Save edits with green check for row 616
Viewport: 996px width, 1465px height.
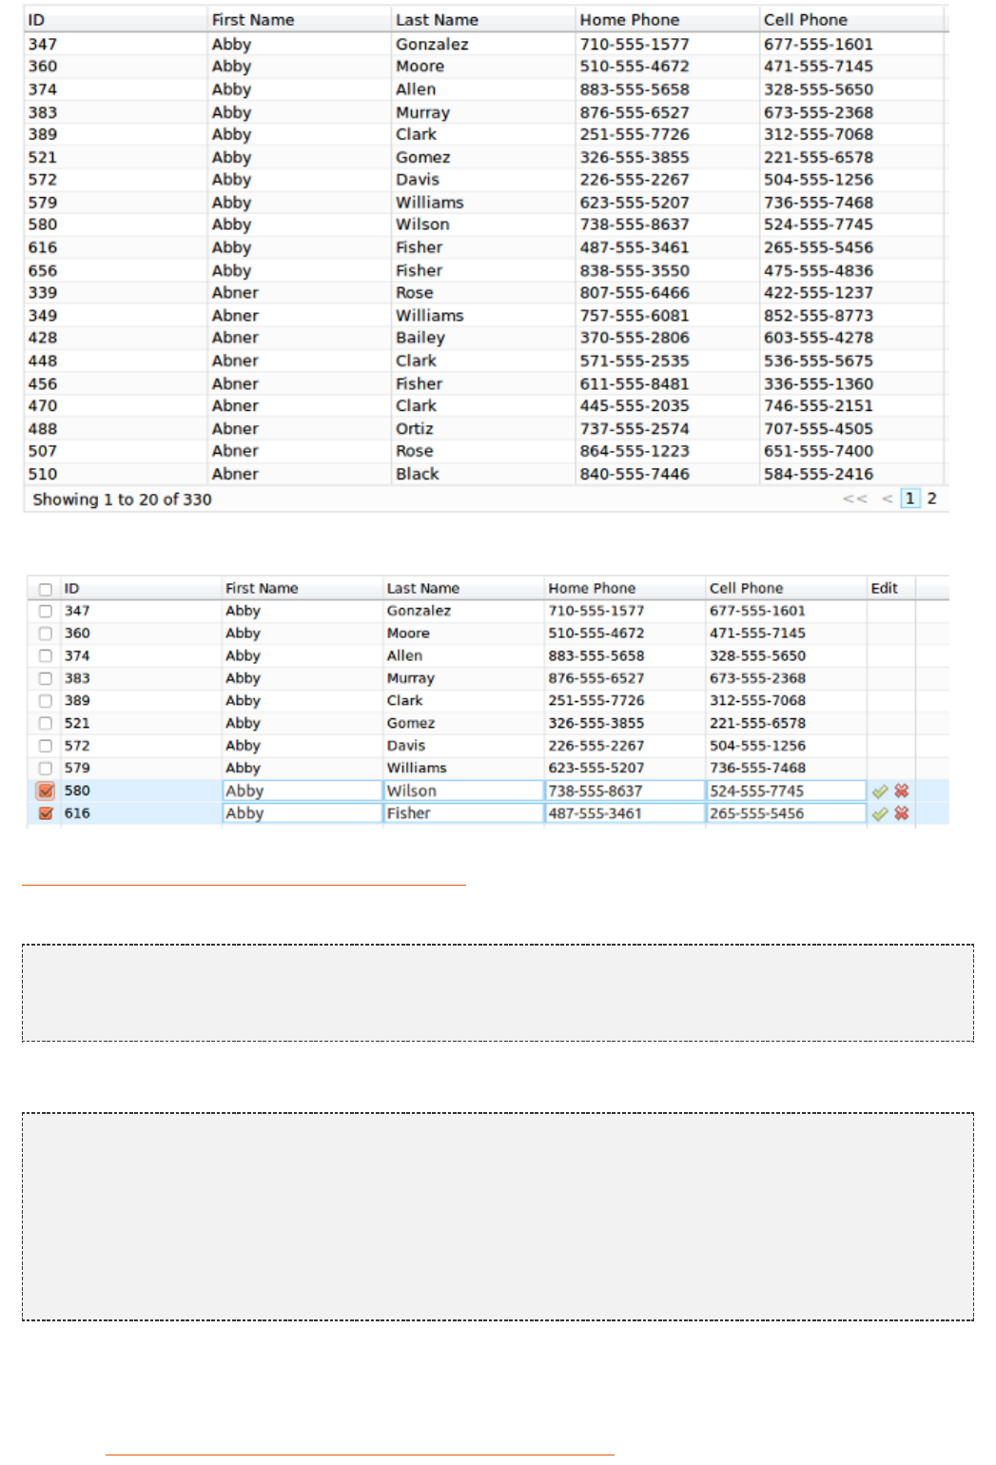[x=880, y=814]
